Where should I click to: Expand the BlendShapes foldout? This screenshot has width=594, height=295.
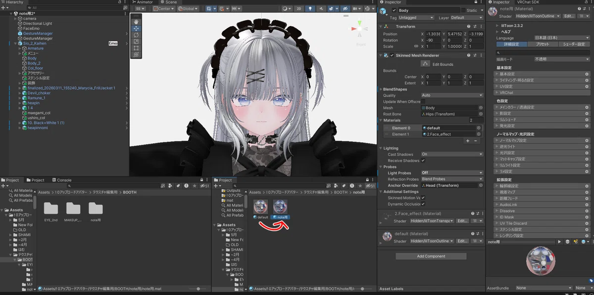tap(381, 89)
